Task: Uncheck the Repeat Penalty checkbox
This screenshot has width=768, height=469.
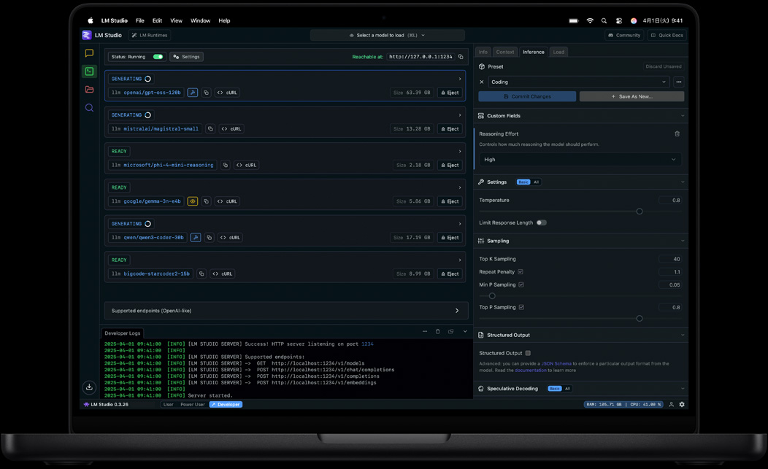Action: pyautogui.click(x=521, y=271)
